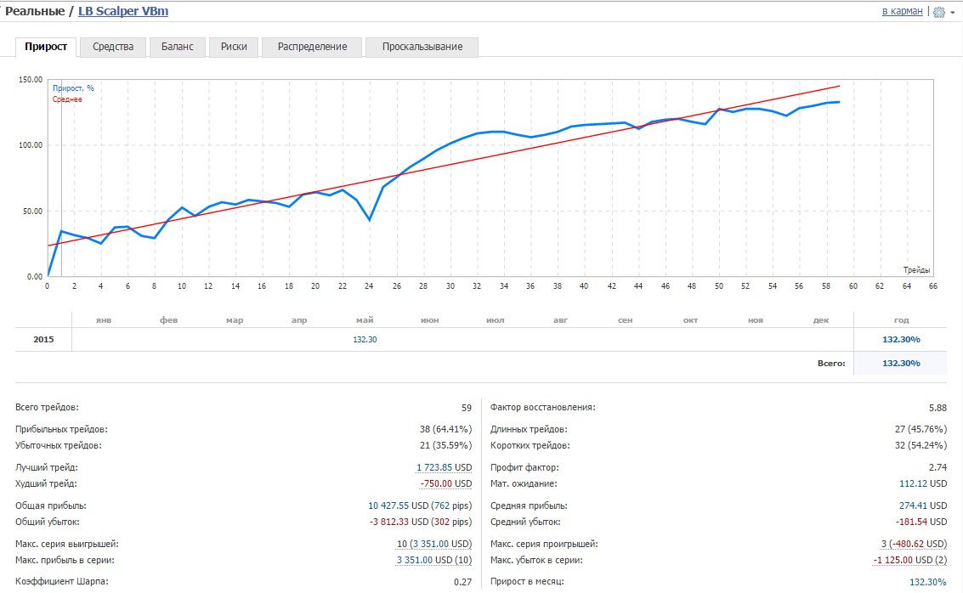Open the settings gear icon
963x593 pixels.
(939, 12)
